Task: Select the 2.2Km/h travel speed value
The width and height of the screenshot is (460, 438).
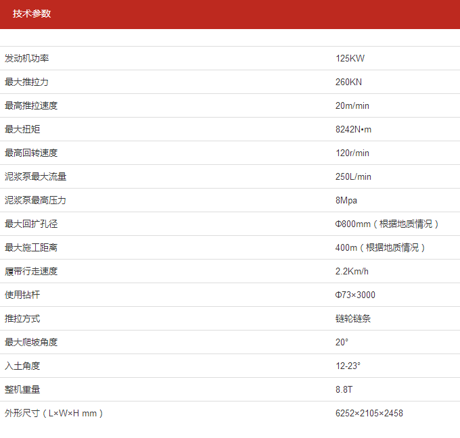Action: pos(352,271)
